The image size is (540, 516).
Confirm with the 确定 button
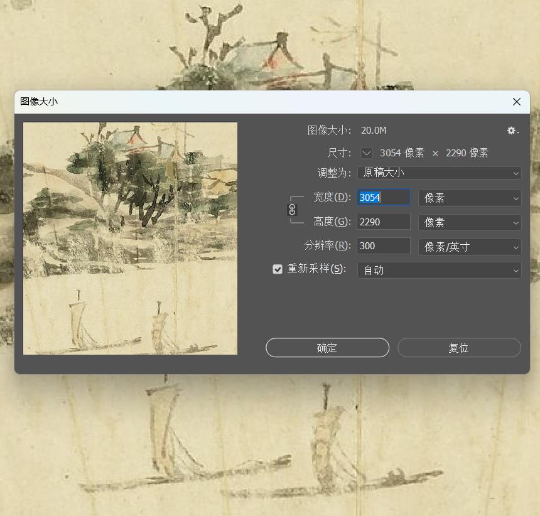(327, 348)
